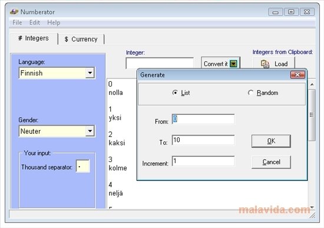Close the Numberator main window
The height and width of the screenshot is (228, 324).
(307, 12)
